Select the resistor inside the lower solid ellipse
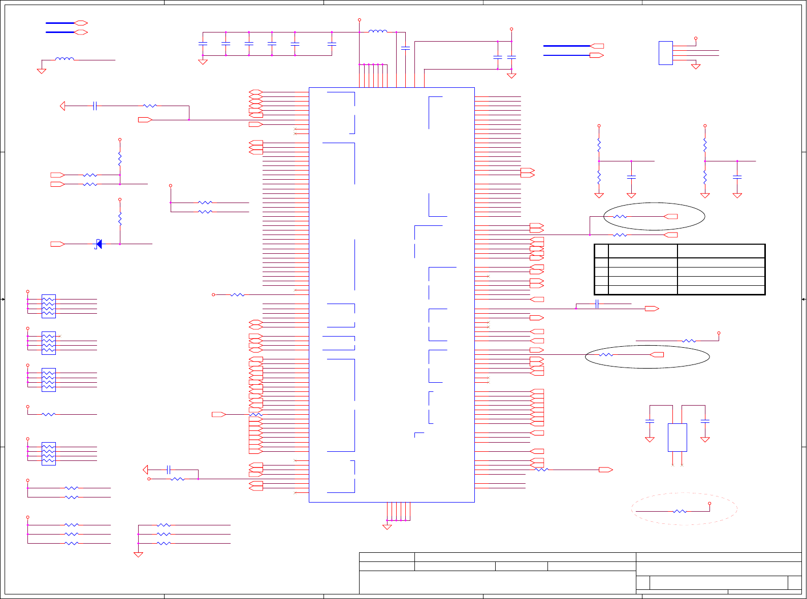The height and width of the screenshot is (599, 807). 606,355
